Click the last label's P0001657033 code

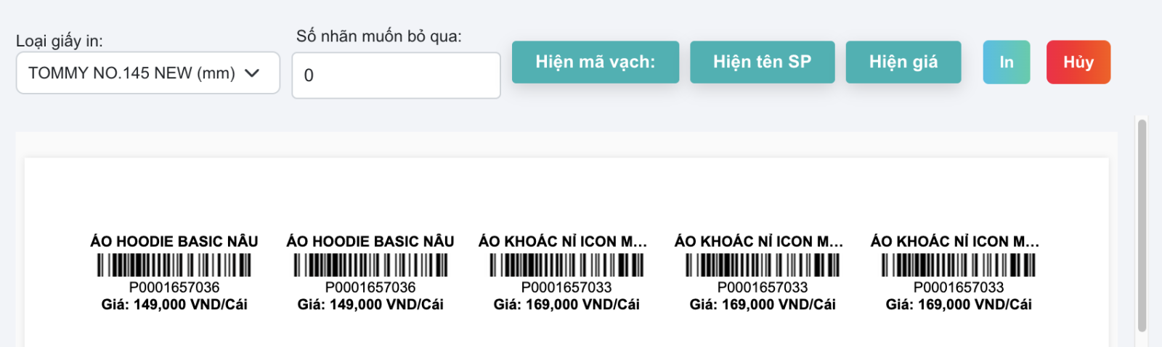959,287
